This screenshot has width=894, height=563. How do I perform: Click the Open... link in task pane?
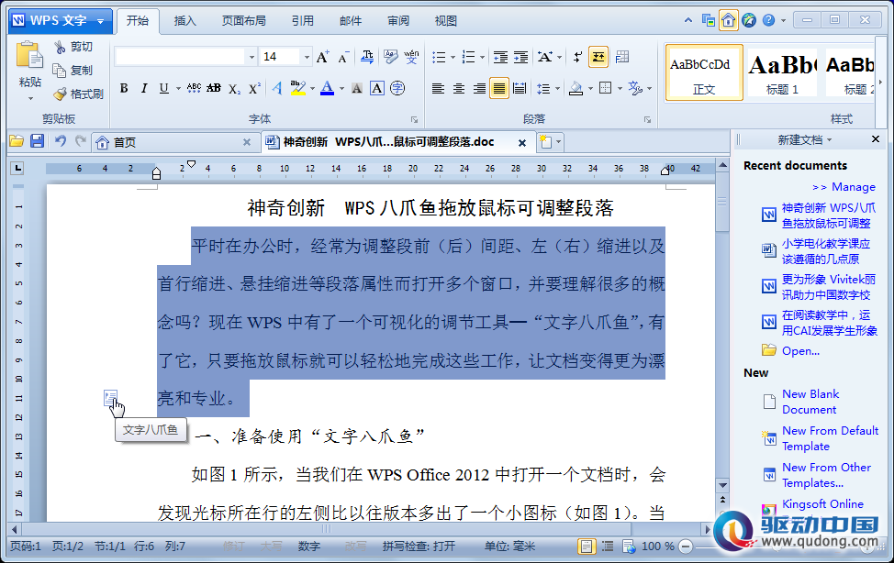coord(800,351)
